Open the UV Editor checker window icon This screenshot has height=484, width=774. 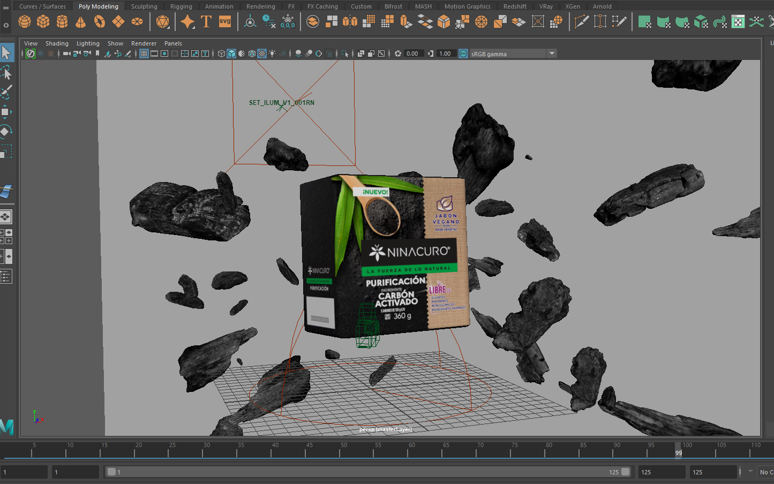point(738,21)
